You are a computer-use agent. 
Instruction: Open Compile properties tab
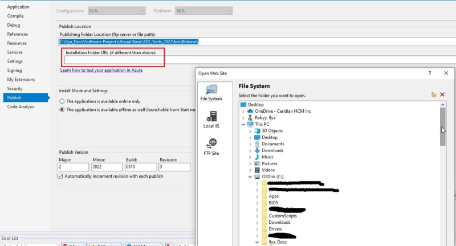15,16
